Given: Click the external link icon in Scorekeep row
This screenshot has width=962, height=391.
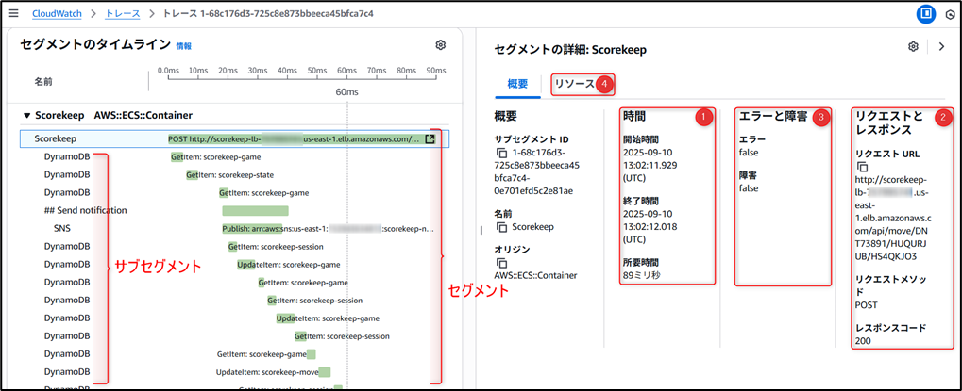Looking at the screenshot, I should click(x=430, y=138).
